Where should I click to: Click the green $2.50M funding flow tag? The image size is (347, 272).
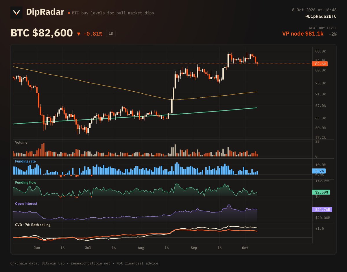tap(321, 192)
